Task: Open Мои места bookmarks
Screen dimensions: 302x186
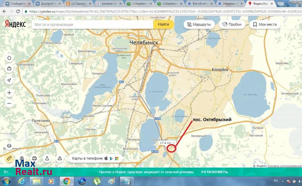Action: pos(264,24)
